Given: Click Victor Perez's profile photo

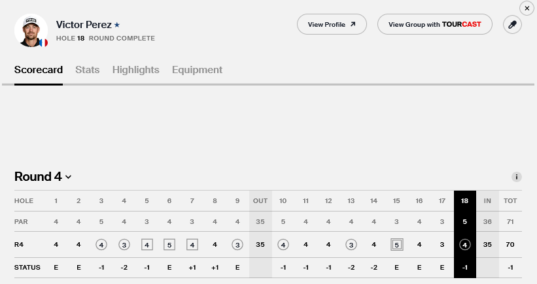Looking at the screenshot, I should pos(30,29).
